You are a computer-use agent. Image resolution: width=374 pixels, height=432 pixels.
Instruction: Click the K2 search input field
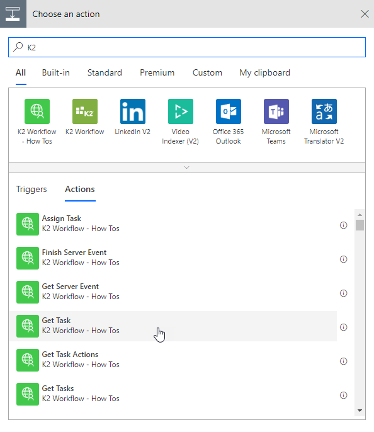coord(187,47)
